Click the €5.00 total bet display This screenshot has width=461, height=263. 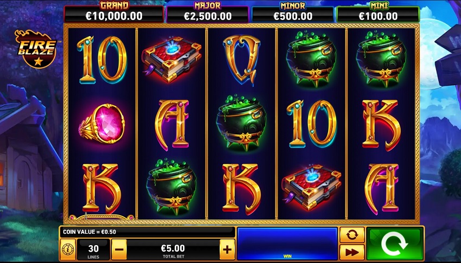173,250
